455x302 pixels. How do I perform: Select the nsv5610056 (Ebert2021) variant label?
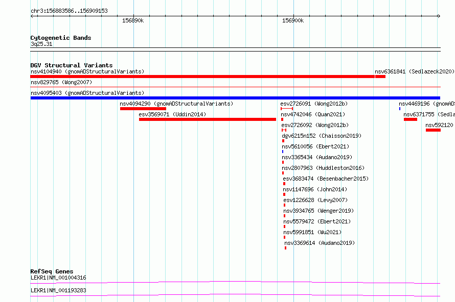point(316,146)
